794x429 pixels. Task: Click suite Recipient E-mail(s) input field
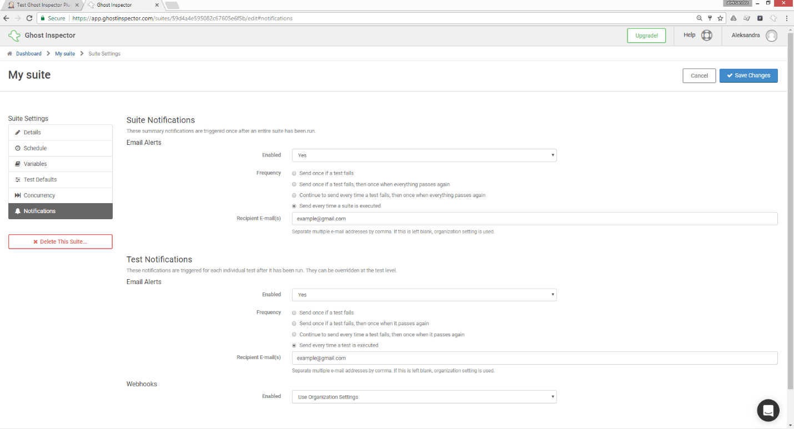coord(535,219)
